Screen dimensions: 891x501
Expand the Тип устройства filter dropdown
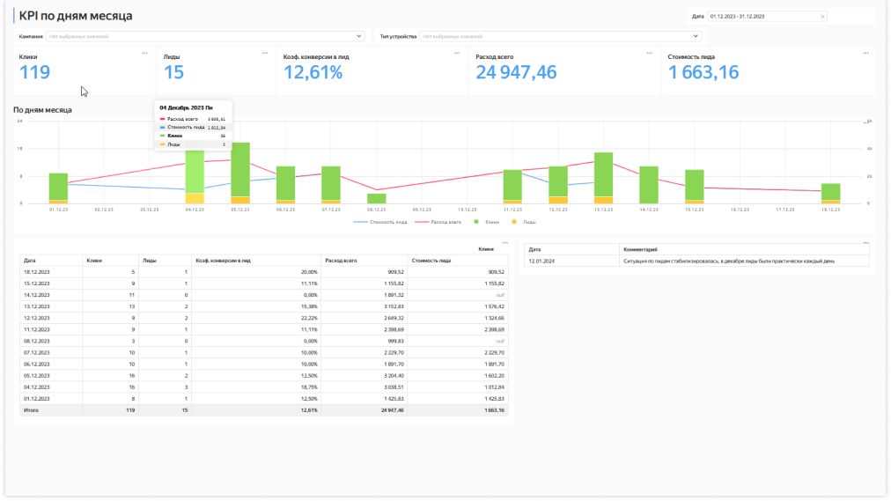click(x=696, y=36)
